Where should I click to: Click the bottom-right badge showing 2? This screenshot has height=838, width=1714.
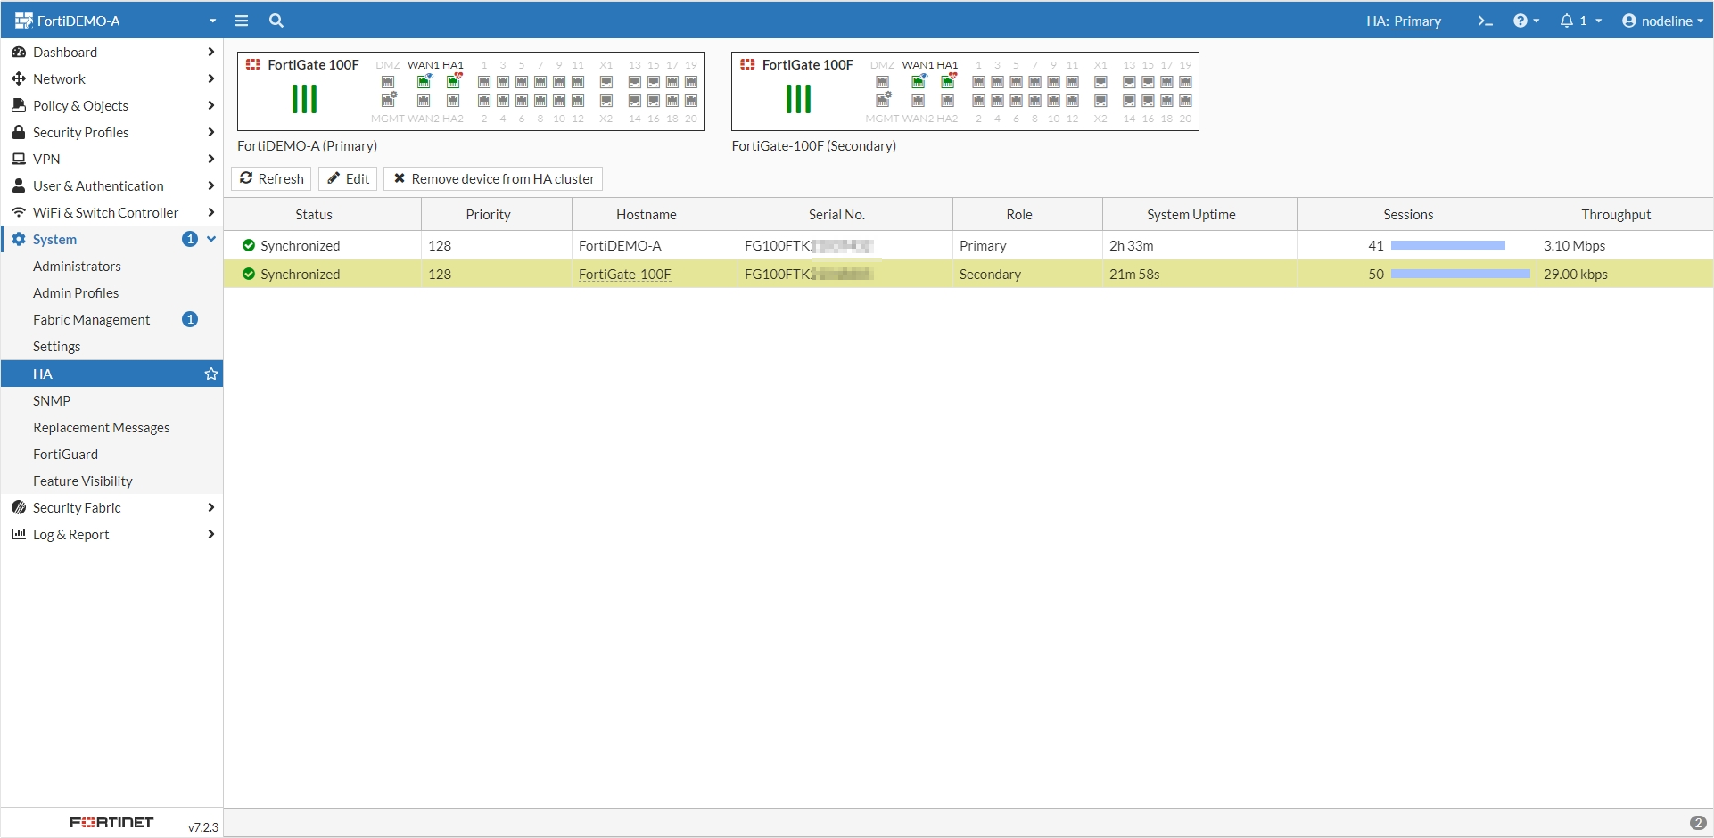click(1698, 823)
